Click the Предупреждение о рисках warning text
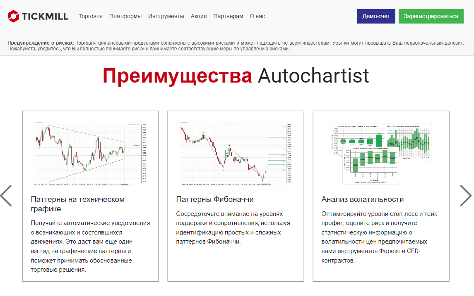Screen dimensions: 474x296 click(236, 46)
